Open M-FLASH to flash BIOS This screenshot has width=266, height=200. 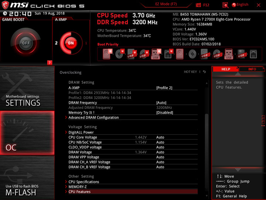[x=27, y=177]
